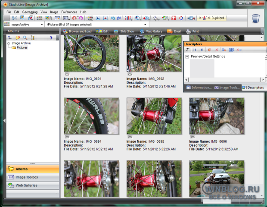Viewport: 267px width, 207px height.
Task: Open the sort order icon menu
Action: [x=128, y=18]
